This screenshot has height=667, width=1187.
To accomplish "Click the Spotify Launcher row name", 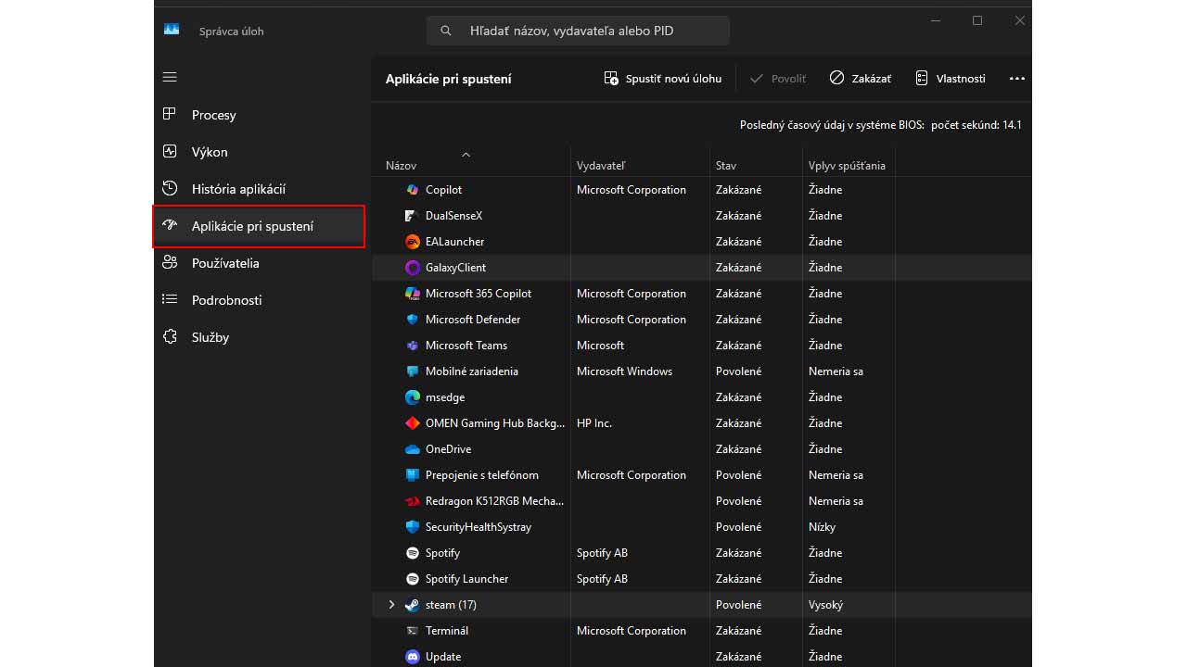I will tap(466, 579).
